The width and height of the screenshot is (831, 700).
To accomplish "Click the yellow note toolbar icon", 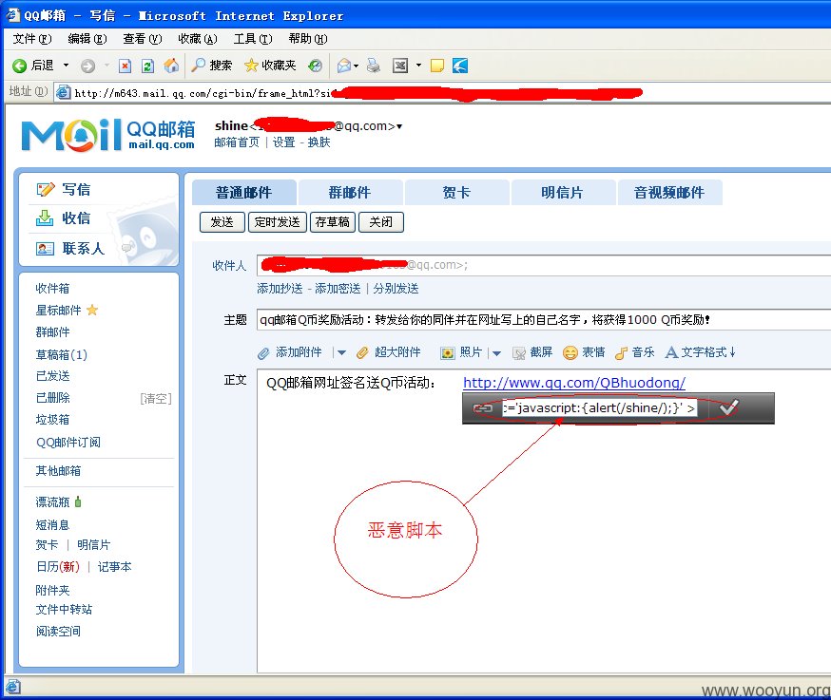I will pos(437,66).
